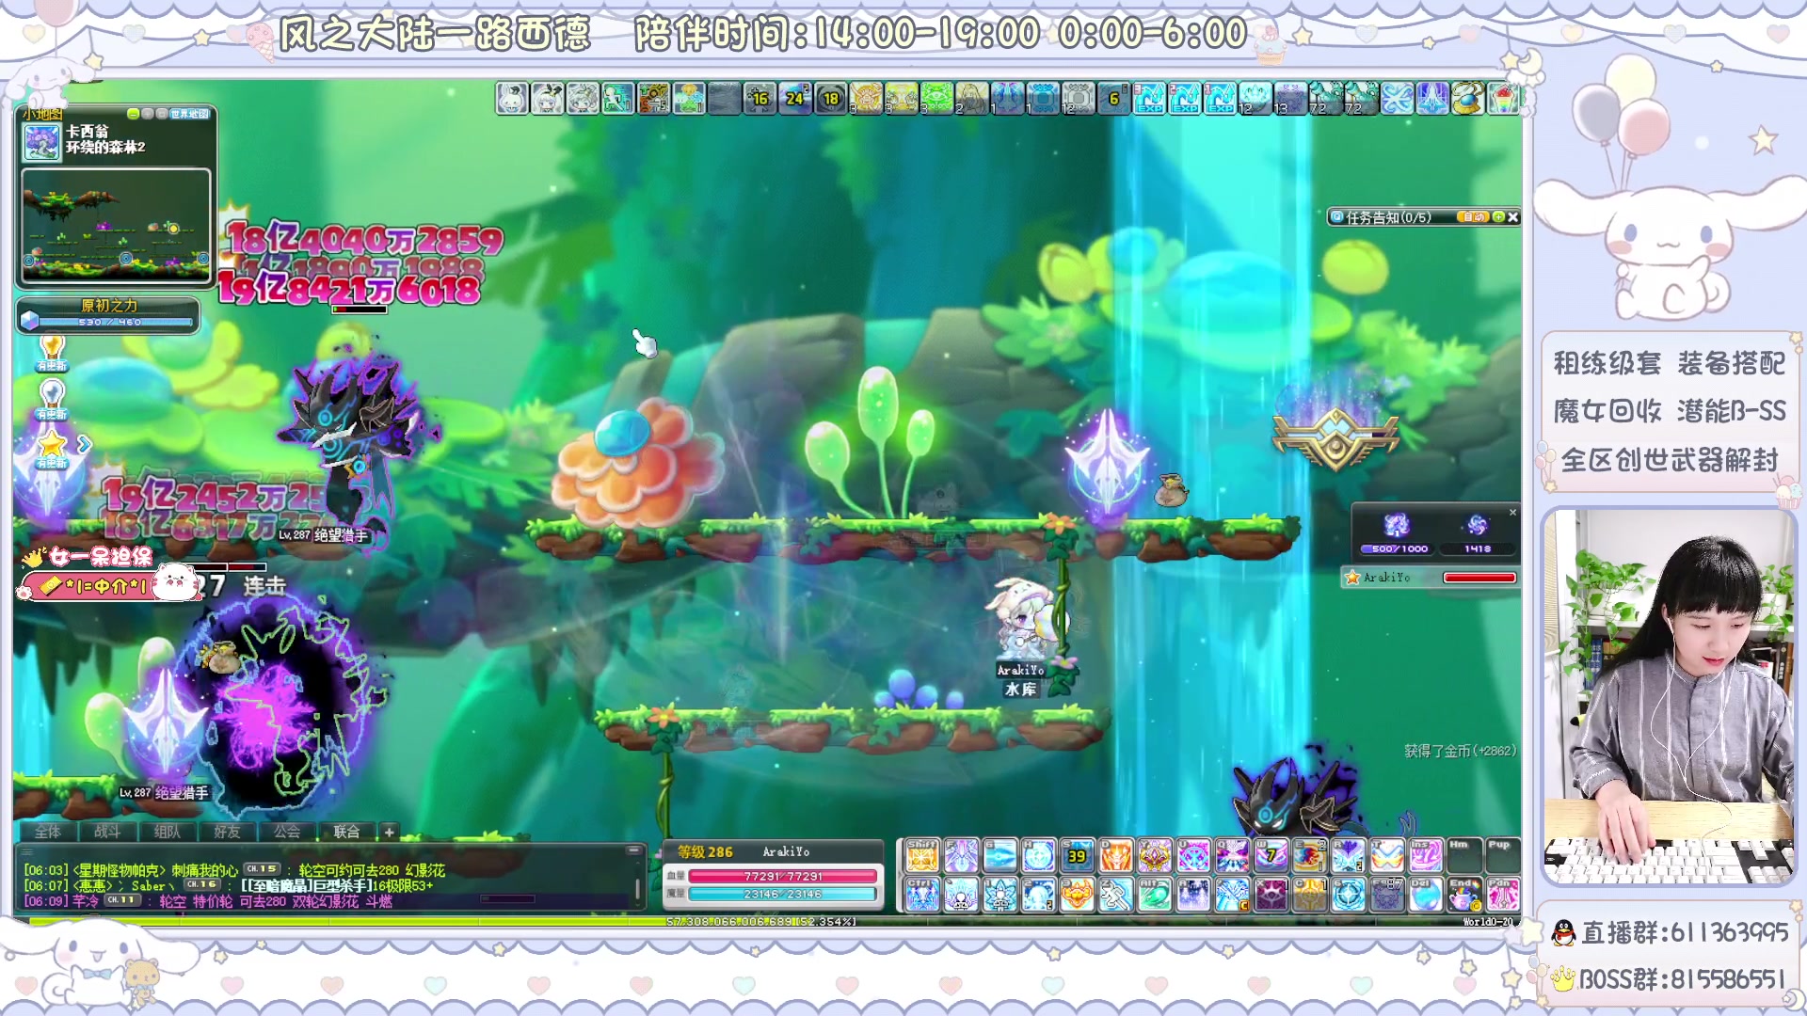Close the small 500/1000 counter panel
Screen dimensions: 1807x1016
1513,513
